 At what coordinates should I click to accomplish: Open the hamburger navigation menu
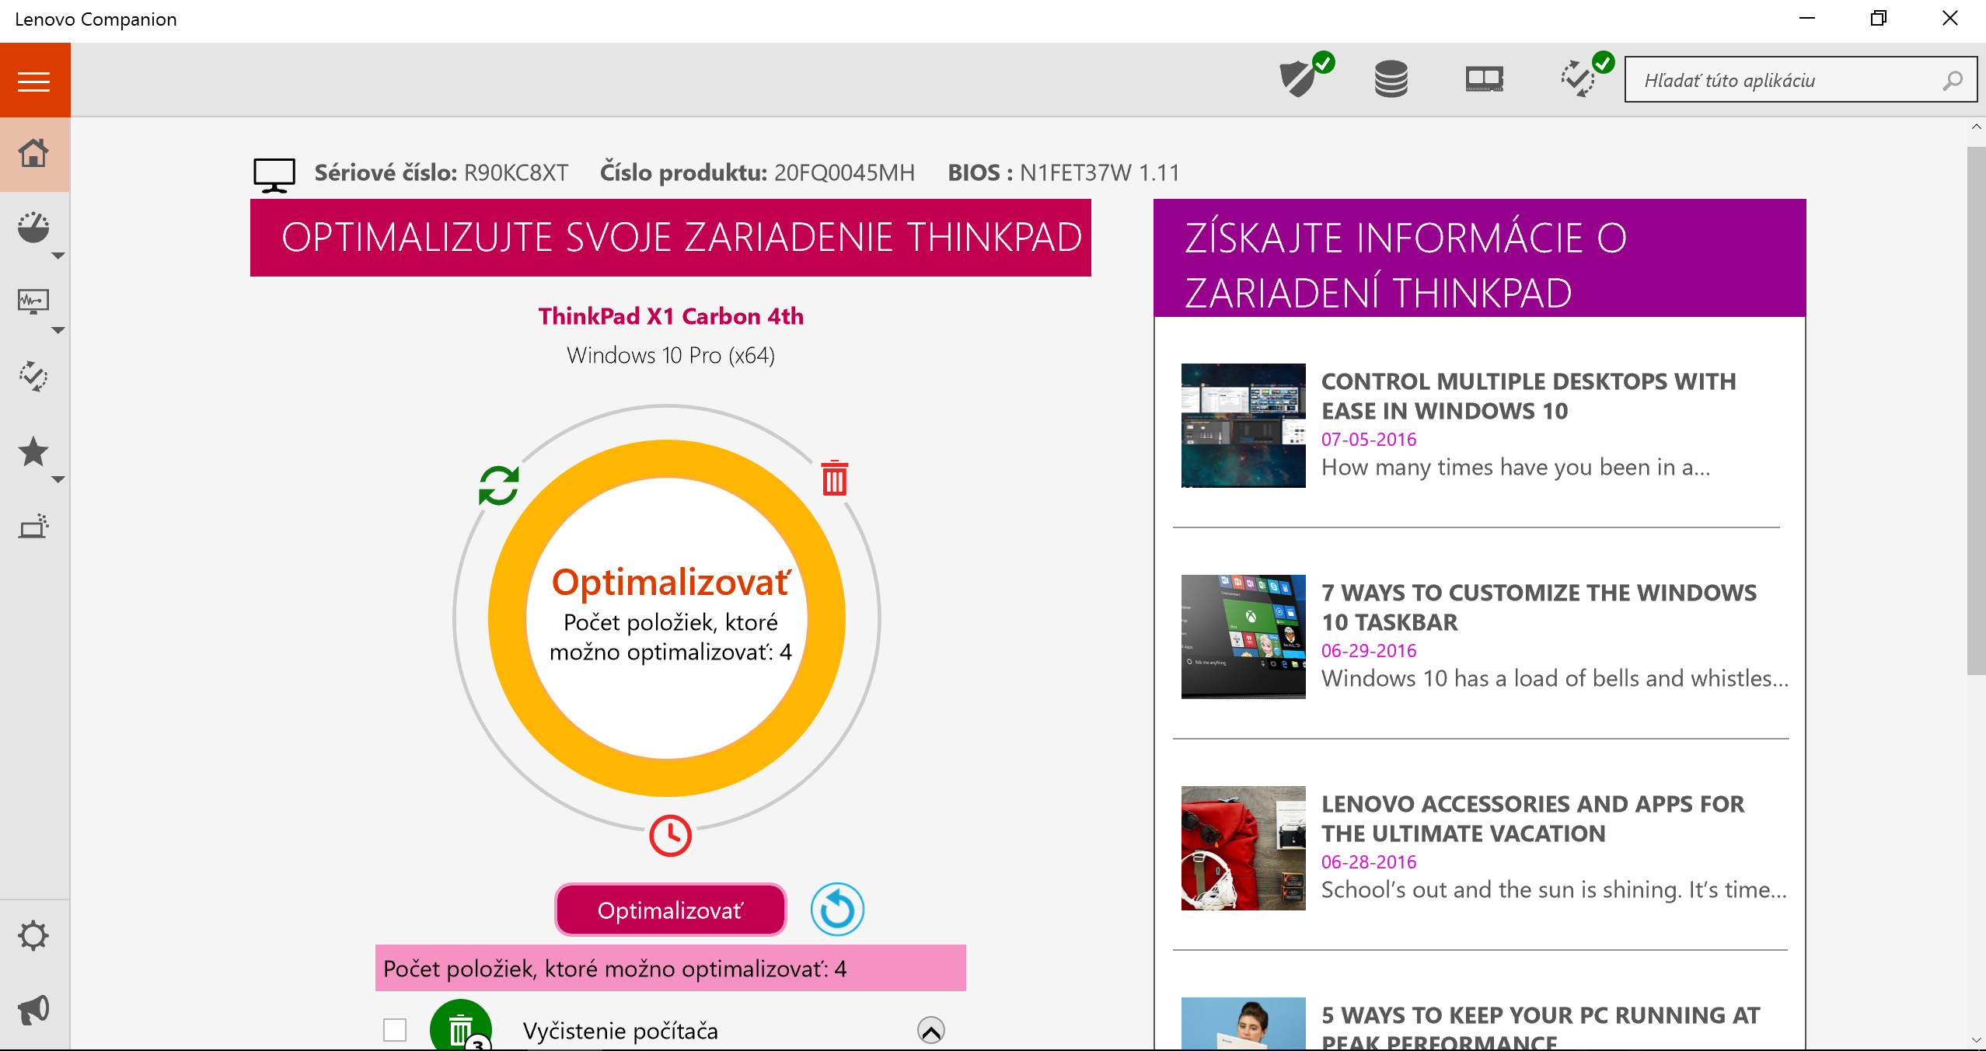pos(34,81)
